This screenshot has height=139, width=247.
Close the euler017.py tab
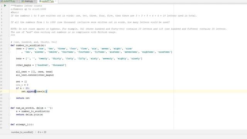[56, 1]
